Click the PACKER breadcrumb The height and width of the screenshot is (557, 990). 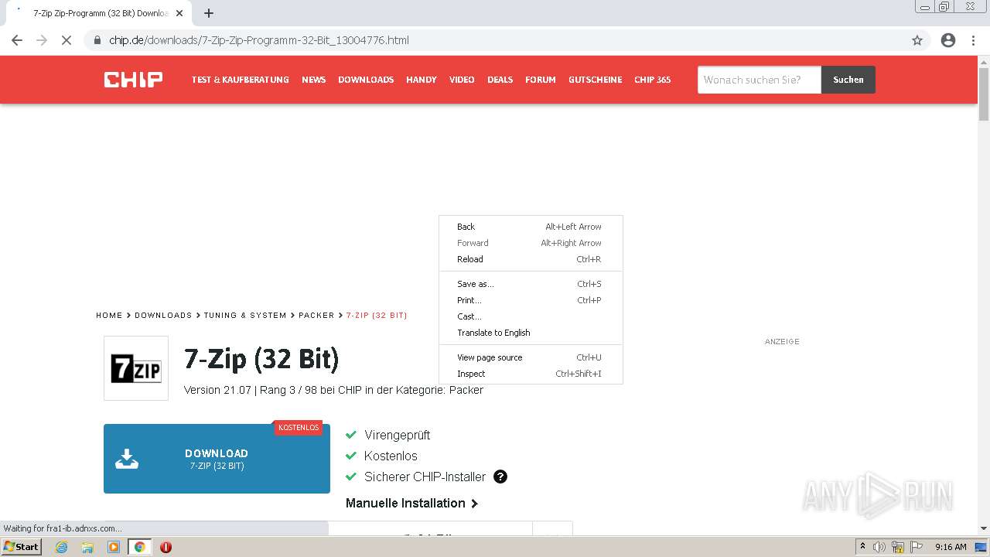coord(316,316)
